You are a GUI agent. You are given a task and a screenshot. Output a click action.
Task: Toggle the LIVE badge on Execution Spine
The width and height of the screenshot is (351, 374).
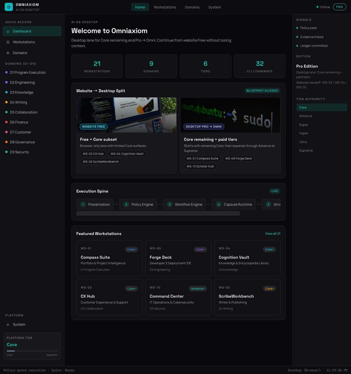pos(274,191)
